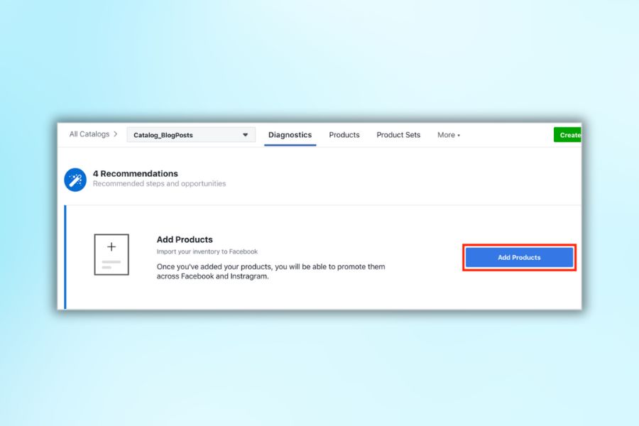This screenshot has width=639, height=426.
Task: Click 'Recommended steps and opportunities' subtitle
Action: pos(159,184)
